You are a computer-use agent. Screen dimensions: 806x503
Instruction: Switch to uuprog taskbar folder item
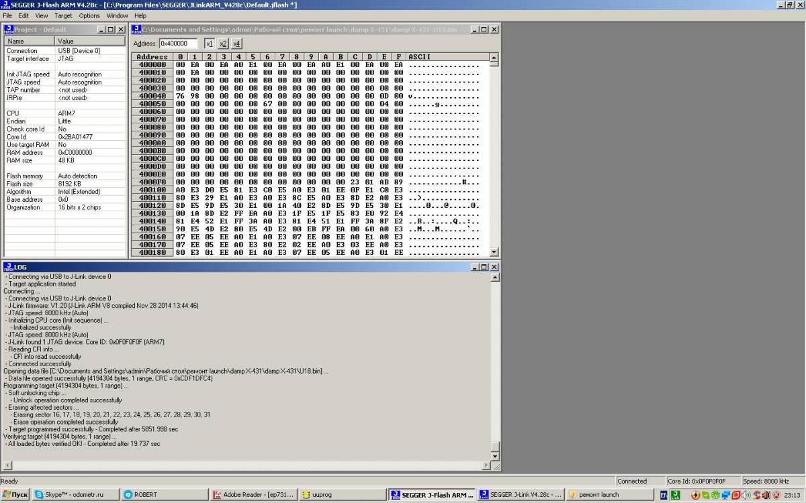click(342, 495)
